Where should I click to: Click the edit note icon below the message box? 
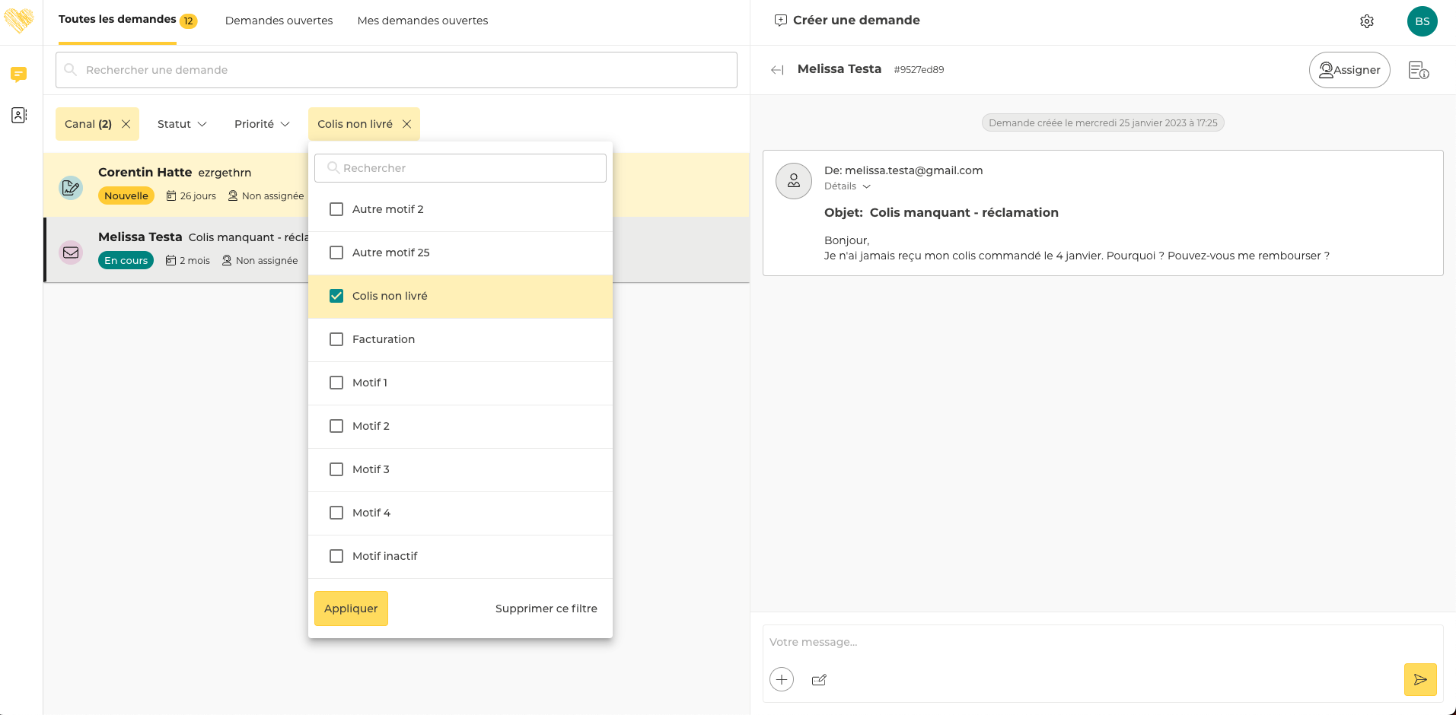(819, 680)
